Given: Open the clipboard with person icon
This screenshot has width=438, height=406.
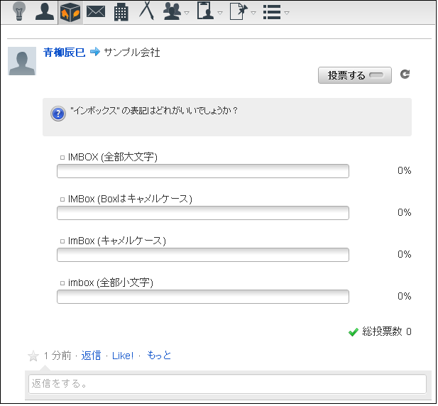Looking at the screenshot, I should (x=206, y=11).
